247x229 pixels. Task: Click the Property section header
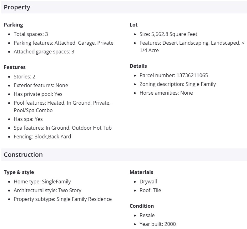pyautogui.click(x=17, y=7)
